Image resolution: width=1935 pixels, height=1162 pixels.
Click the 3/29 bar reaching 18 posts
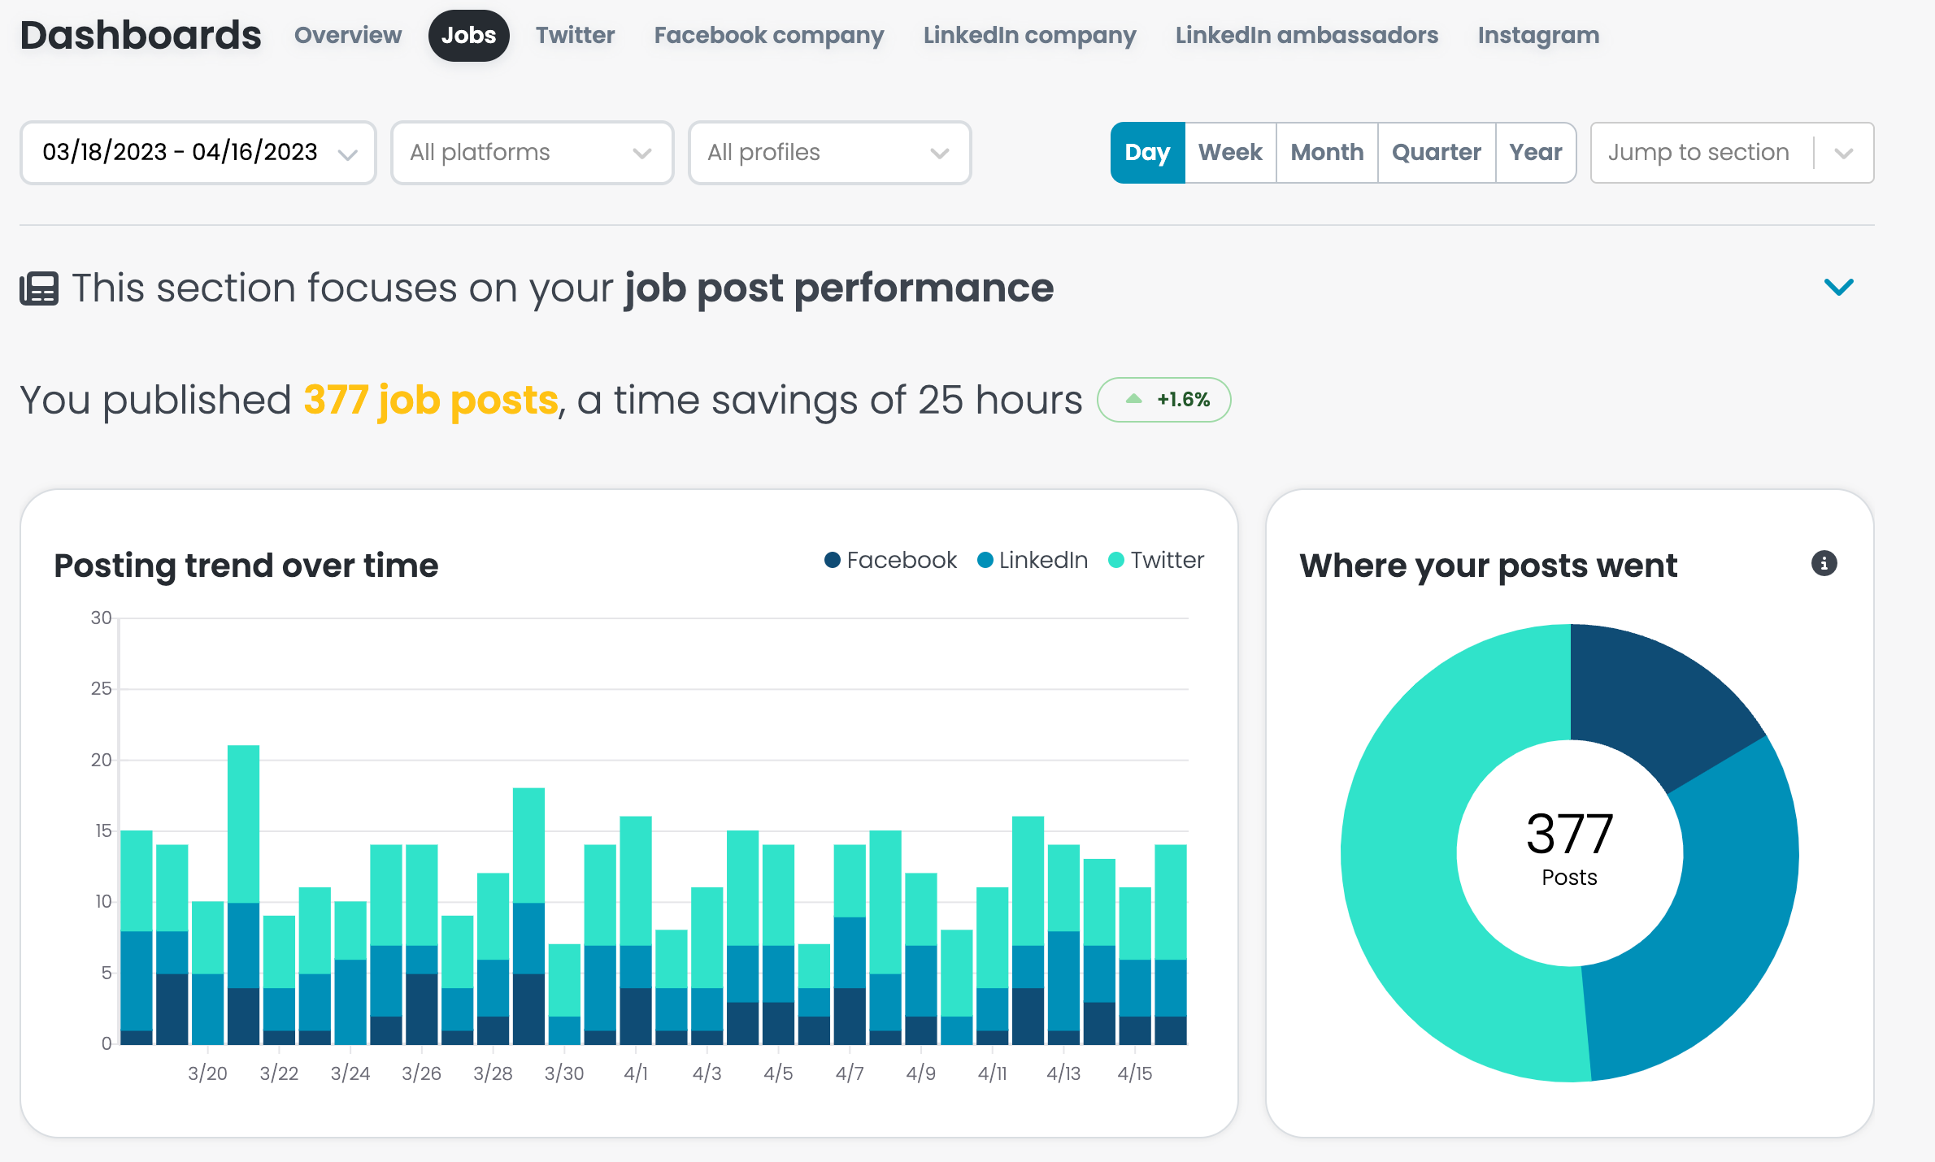point(529,916)
